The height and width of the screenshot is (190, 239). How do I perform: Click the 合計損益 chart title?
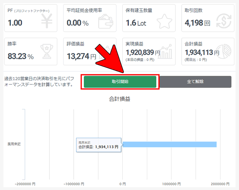[x=119, y=99]
